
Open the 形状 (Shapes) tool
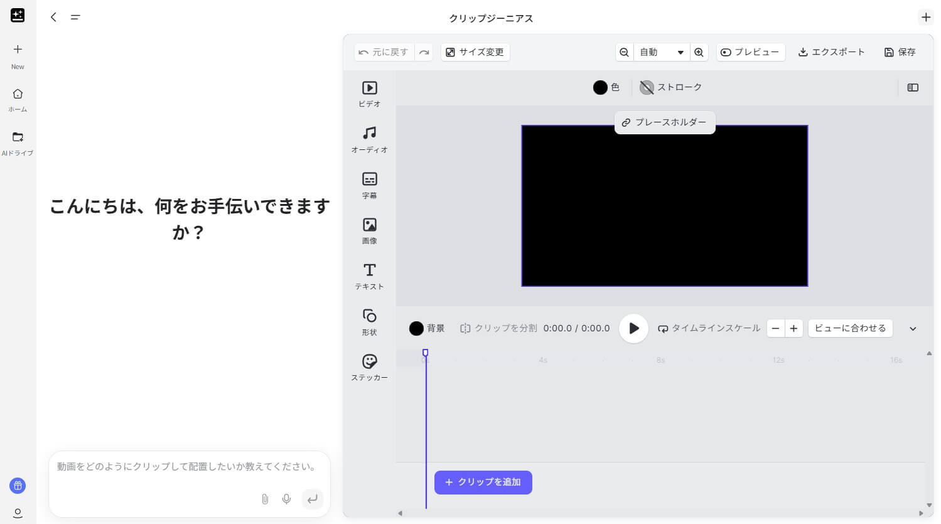coord(369,322)
